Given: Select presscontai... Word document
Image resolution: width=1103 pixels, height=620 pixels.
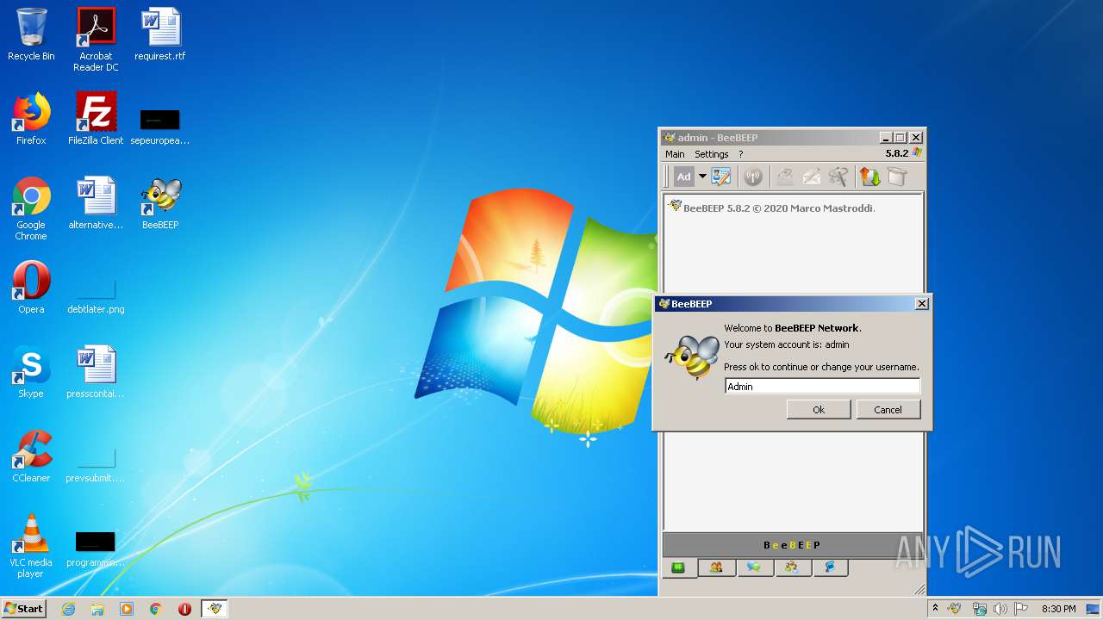Looking at the screenshot, I should click(x=96, y=372).
